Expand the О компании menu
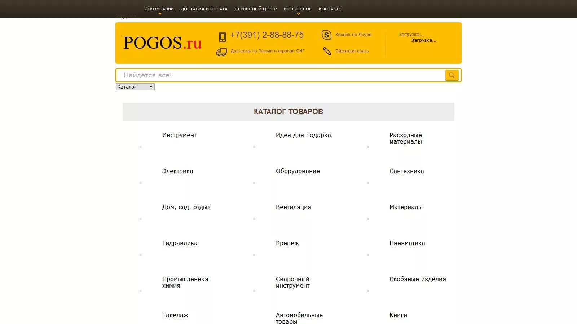Image resolution: width=577 pixels, height=324 pixels. click(159, 9)
